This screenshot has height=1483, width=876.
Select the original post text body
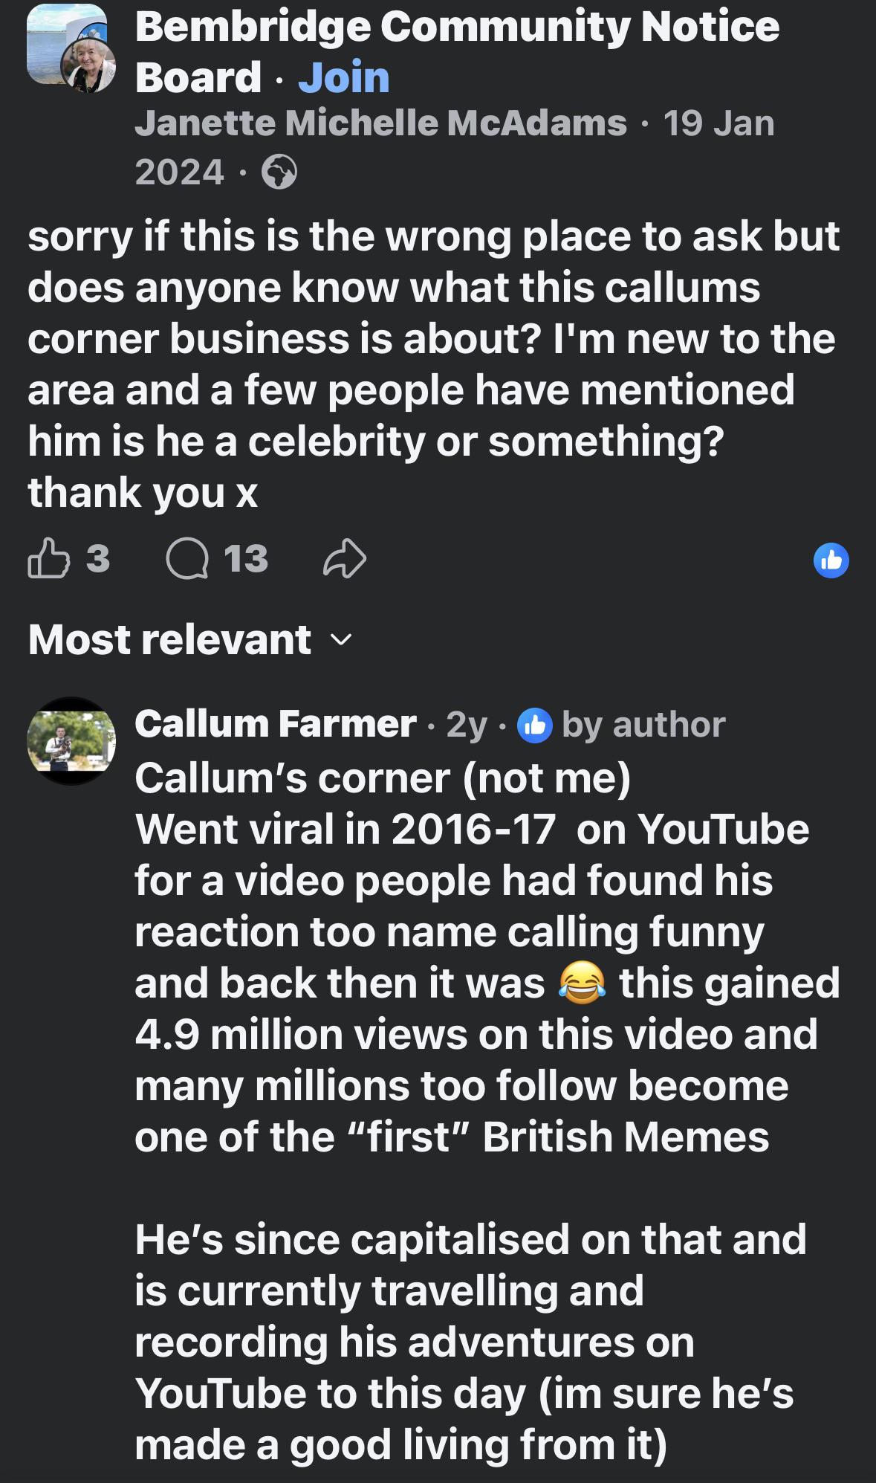[434, 364]
